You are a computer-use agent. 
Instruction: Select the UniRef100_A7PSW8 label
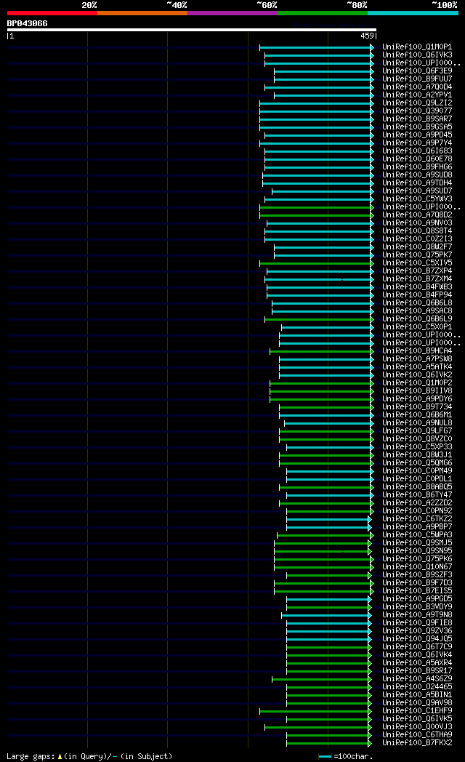(417, 358)
